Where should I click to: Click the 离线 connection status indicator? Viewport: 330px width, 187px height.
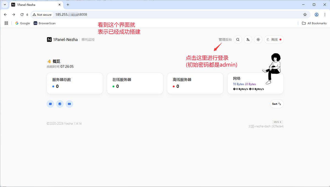point(274,40)
